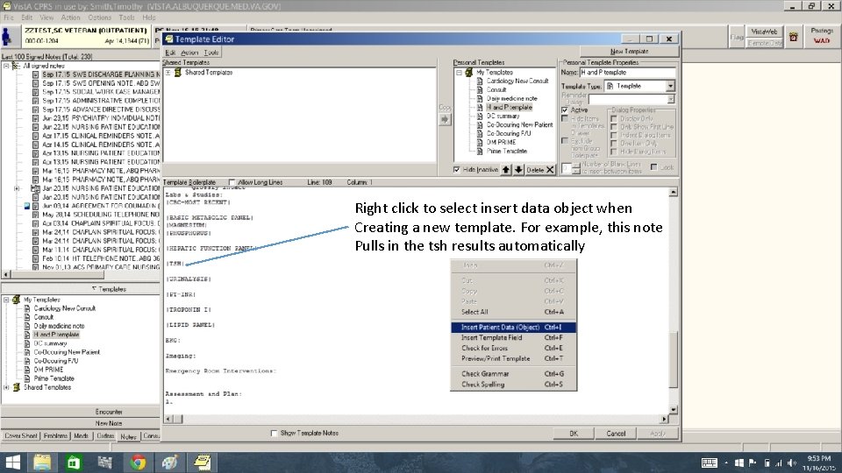The height and width of the screenshot is (473, 842).
Task: Expand Shared Templates in Templates drawer
Action: point(6,387)
